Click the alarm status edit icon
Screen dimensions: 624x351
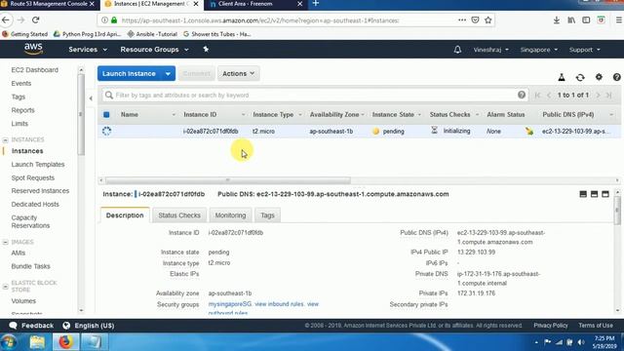click(x=529, y=131)
